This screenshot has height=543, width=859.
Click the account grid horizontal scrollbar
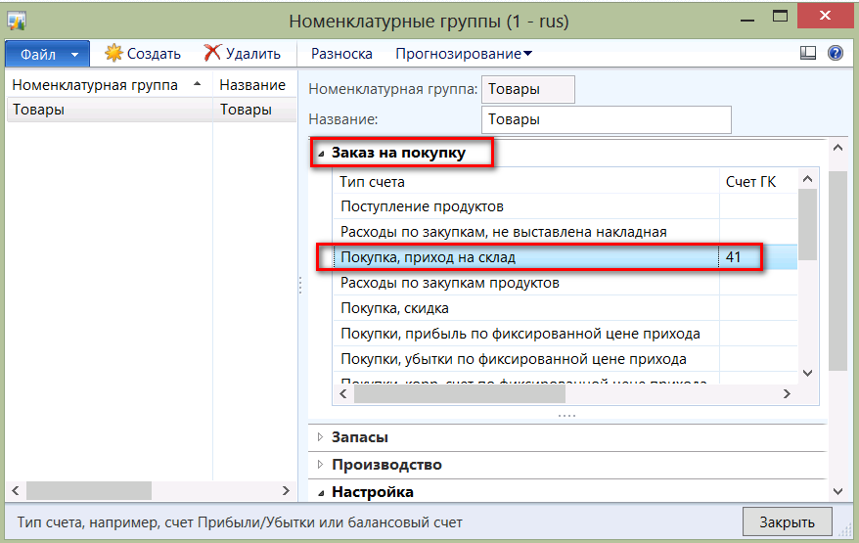click(x=460, y=393)
